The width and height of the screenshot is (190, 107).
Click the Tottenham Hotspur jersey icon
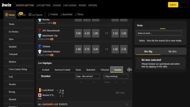(x=40, y=51)
